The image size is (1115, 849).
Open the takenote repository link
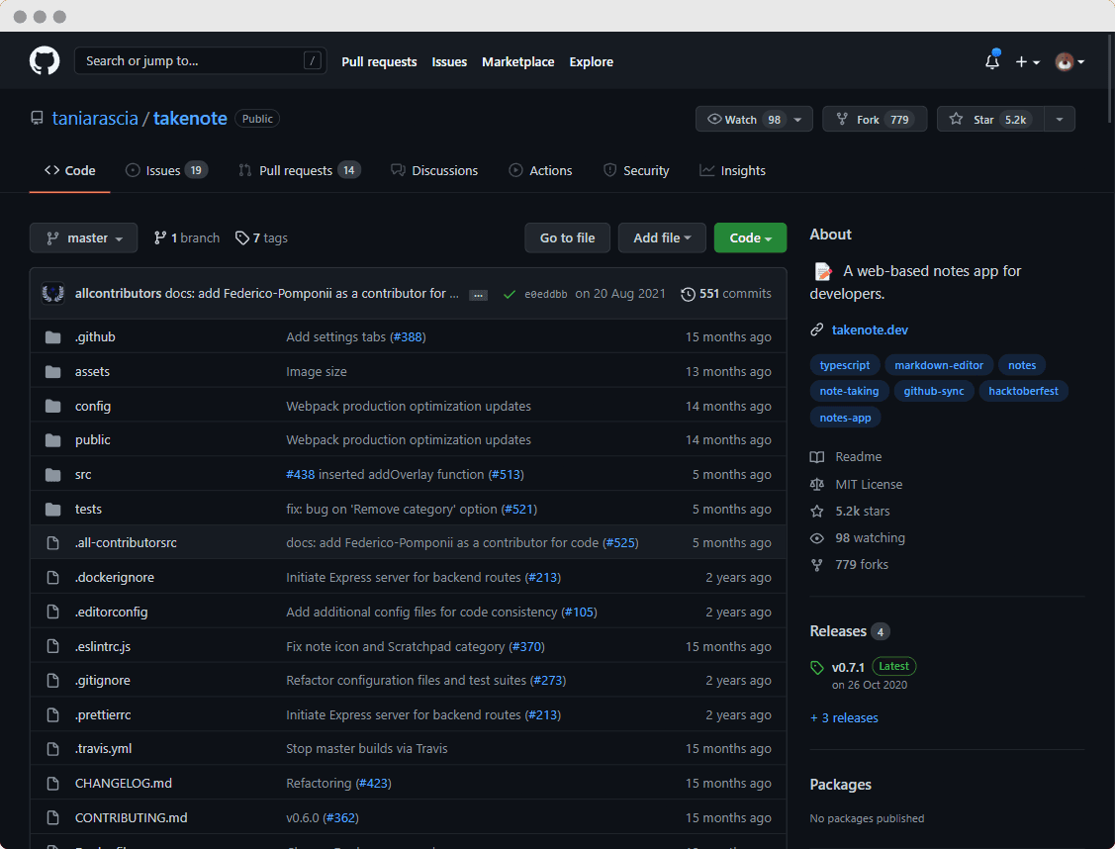190,118
